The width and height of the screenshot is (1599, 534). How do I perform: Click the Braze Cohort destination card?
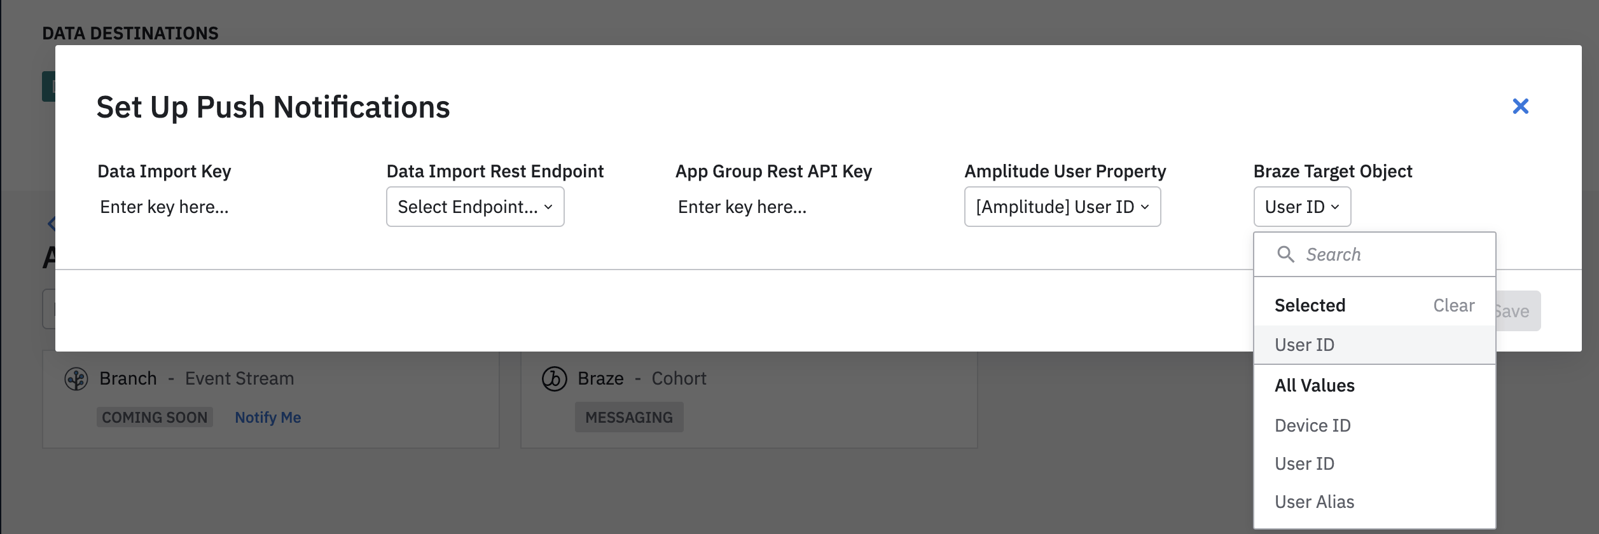[x=748, y=400]
